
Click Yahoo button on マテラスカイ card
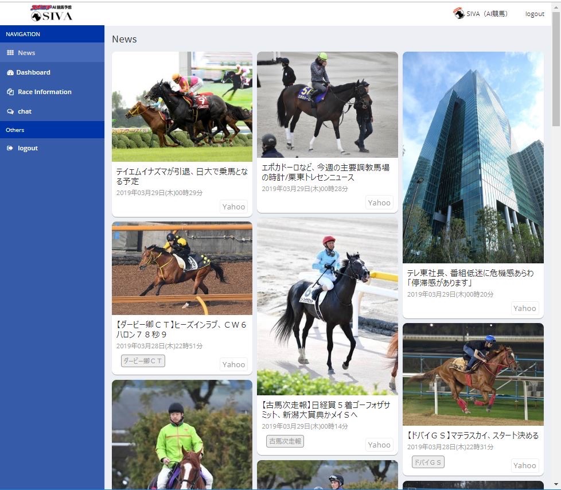pos(524,465)
